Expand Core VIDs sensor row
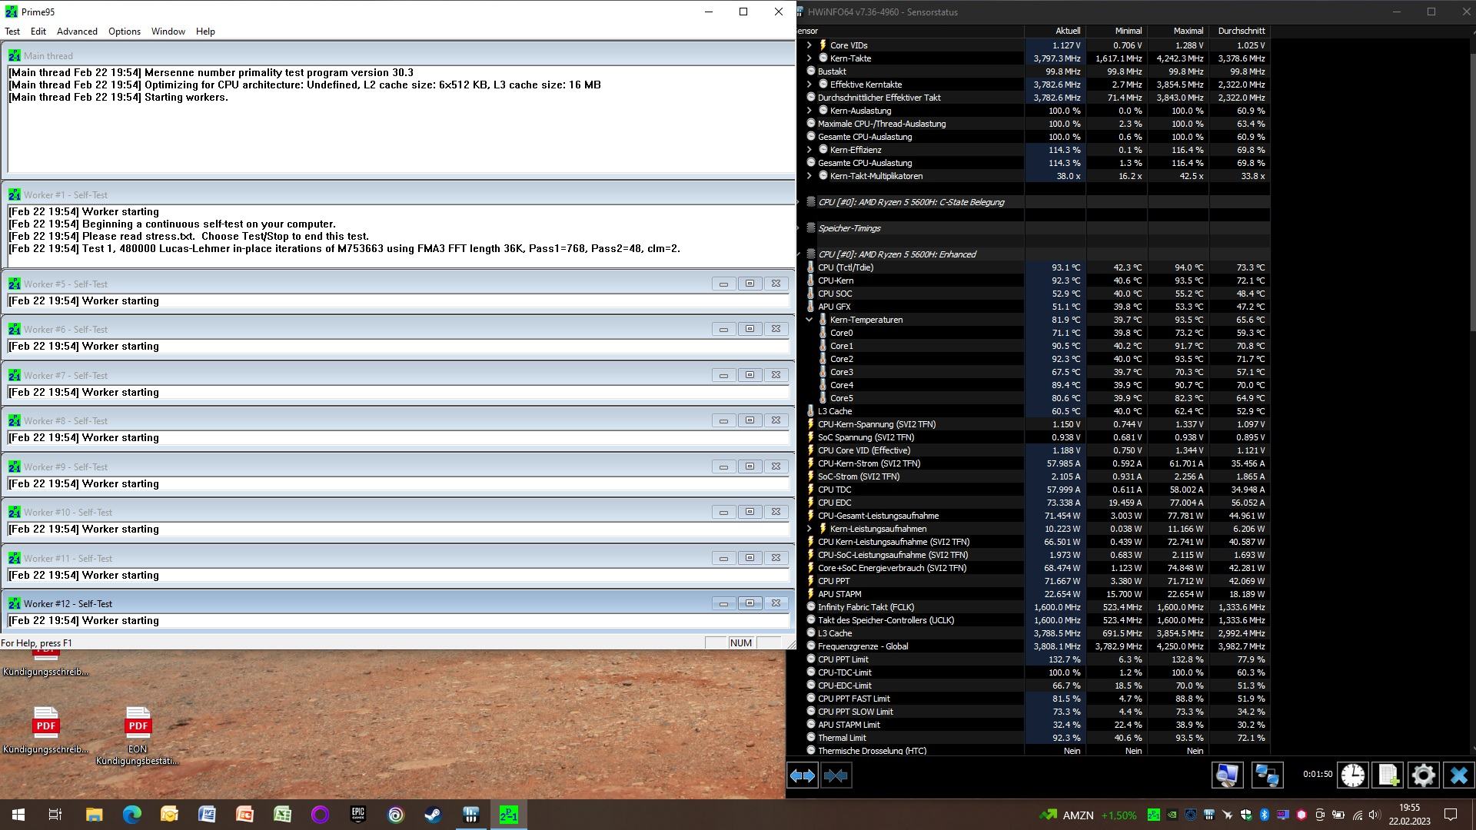Image resolution: width=1476 pixels, height=830 pixels. (809, 45)
